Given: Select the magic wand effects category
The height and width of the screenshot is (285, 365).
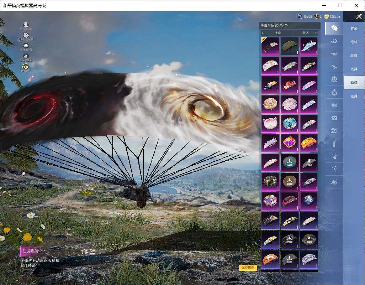Looking at the screenshot, I should coord(334,169).
